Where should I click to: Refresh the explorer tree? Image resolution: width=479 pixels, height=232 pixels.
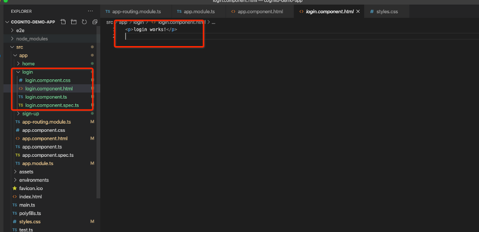click(x=84, y=22)
